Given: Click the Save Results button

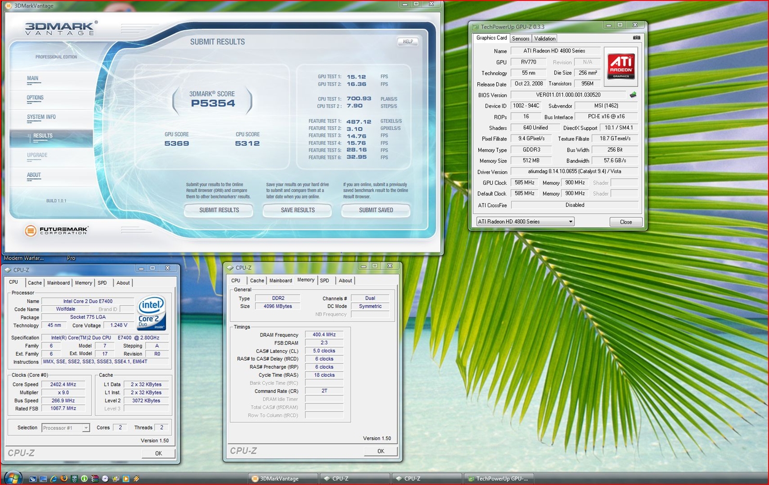Looking at the screenshot, I should (x=298, y=210).
